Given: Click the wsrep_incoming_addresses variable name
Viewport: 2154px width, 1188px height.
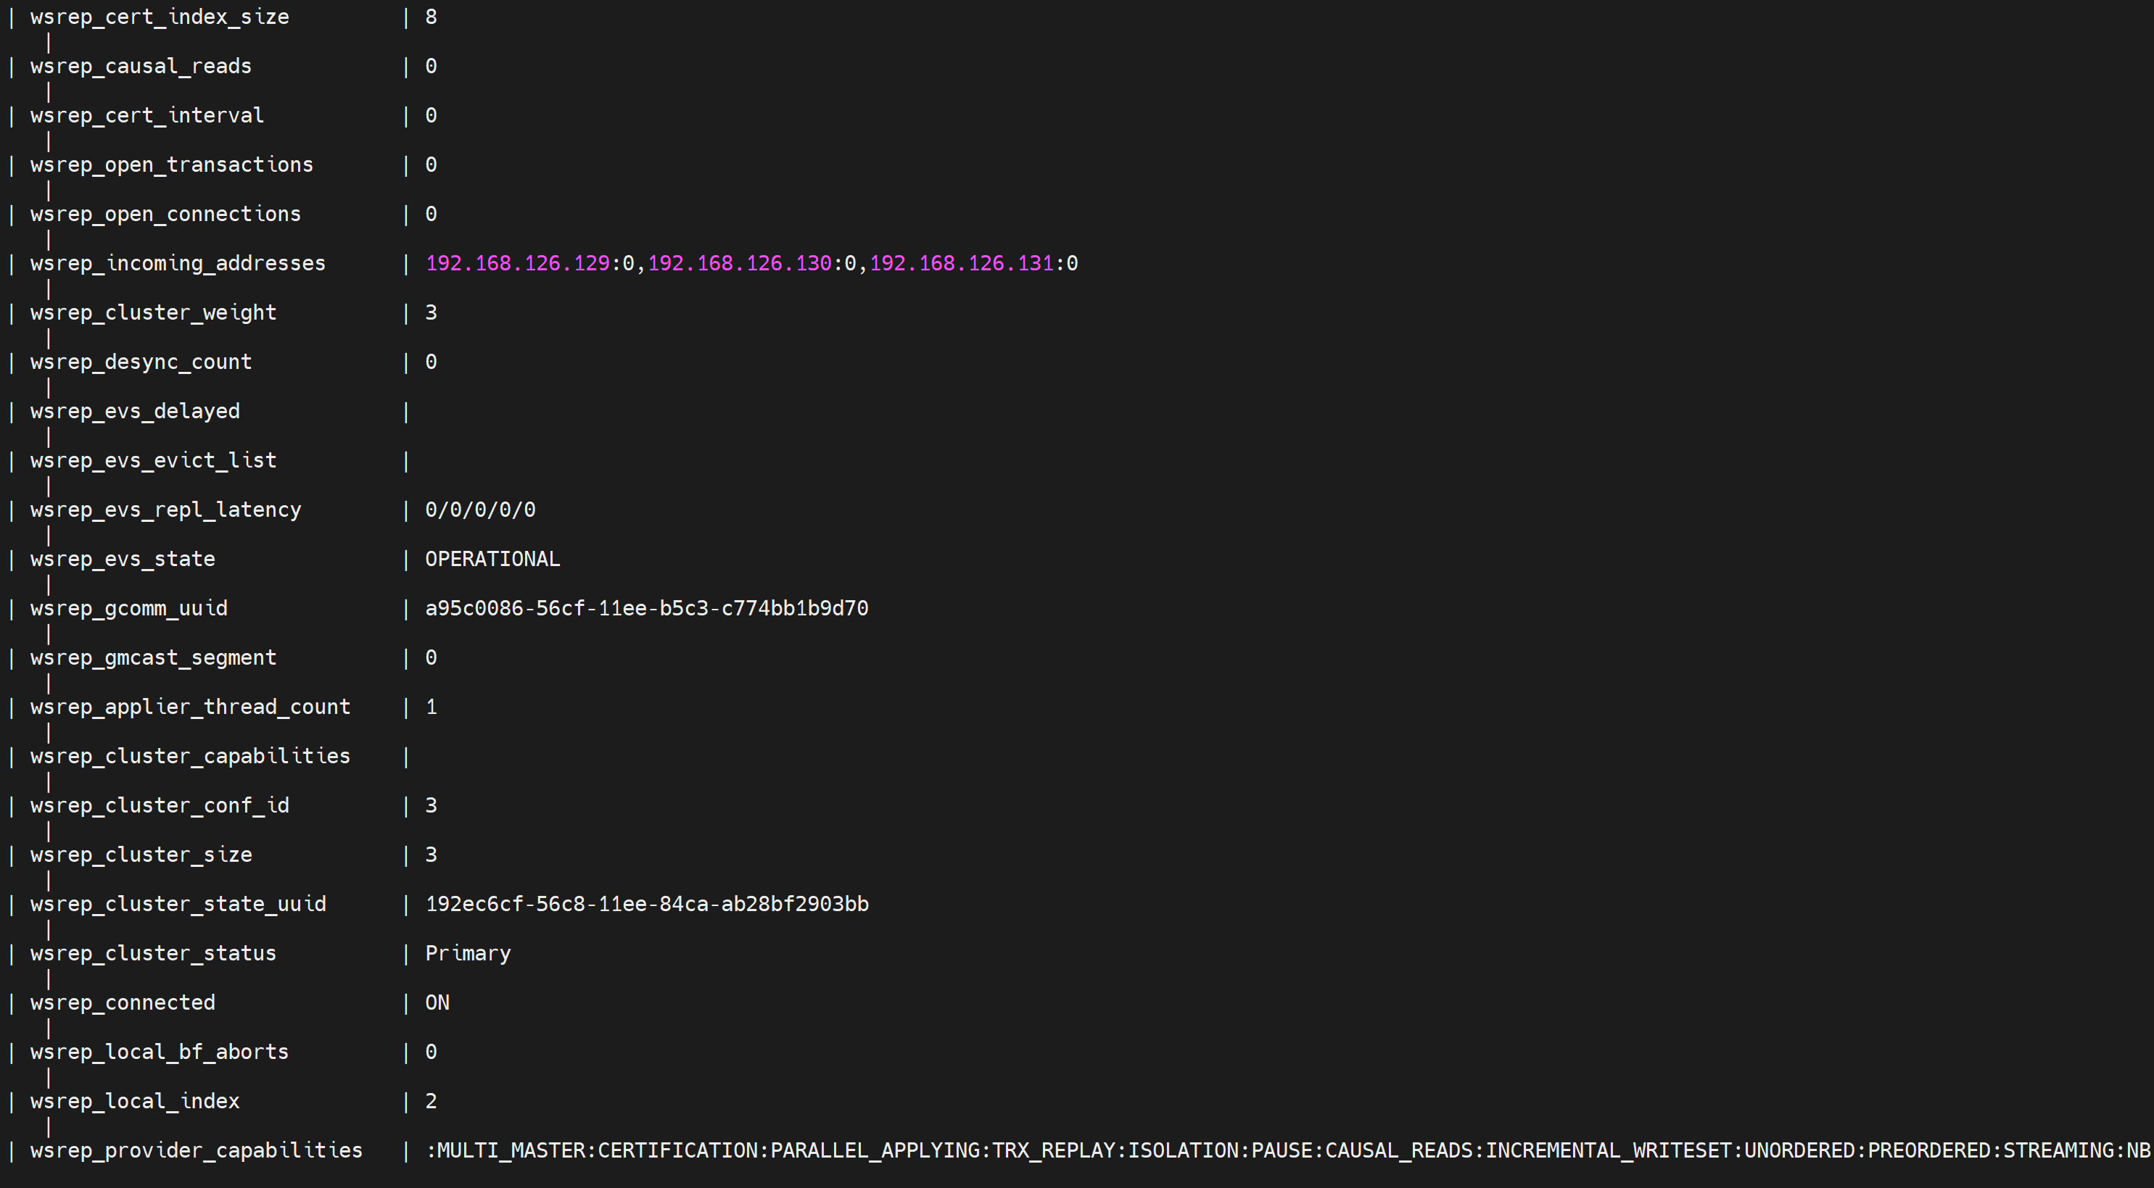Looking at the screenshot, I should (x=178, y=263).
